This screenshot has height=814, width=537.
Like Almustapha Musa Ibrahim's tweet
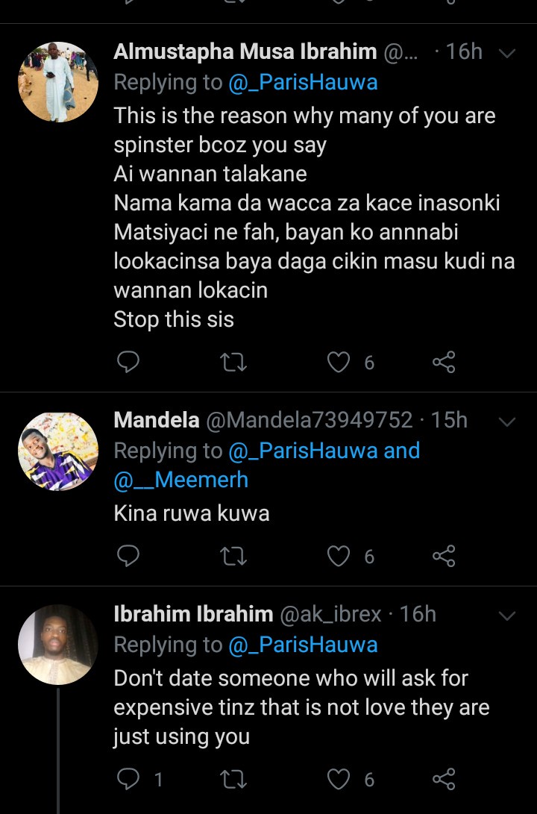pos(339,363)
